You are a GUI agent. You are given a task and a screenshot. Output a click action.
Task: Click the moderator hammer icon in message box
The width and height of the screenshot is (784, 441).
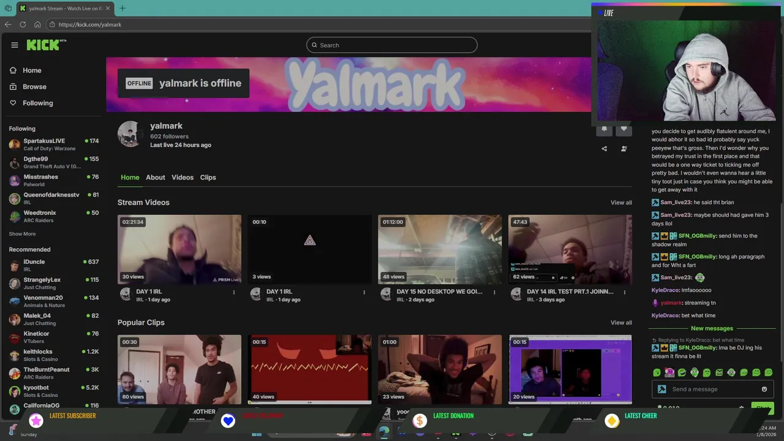[x=661, y=389]
